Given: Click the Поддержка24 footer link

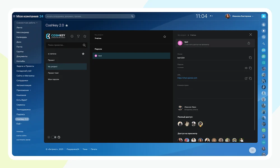Looking at the screenshot, I should pyautogui.click(x=73, y=149).
